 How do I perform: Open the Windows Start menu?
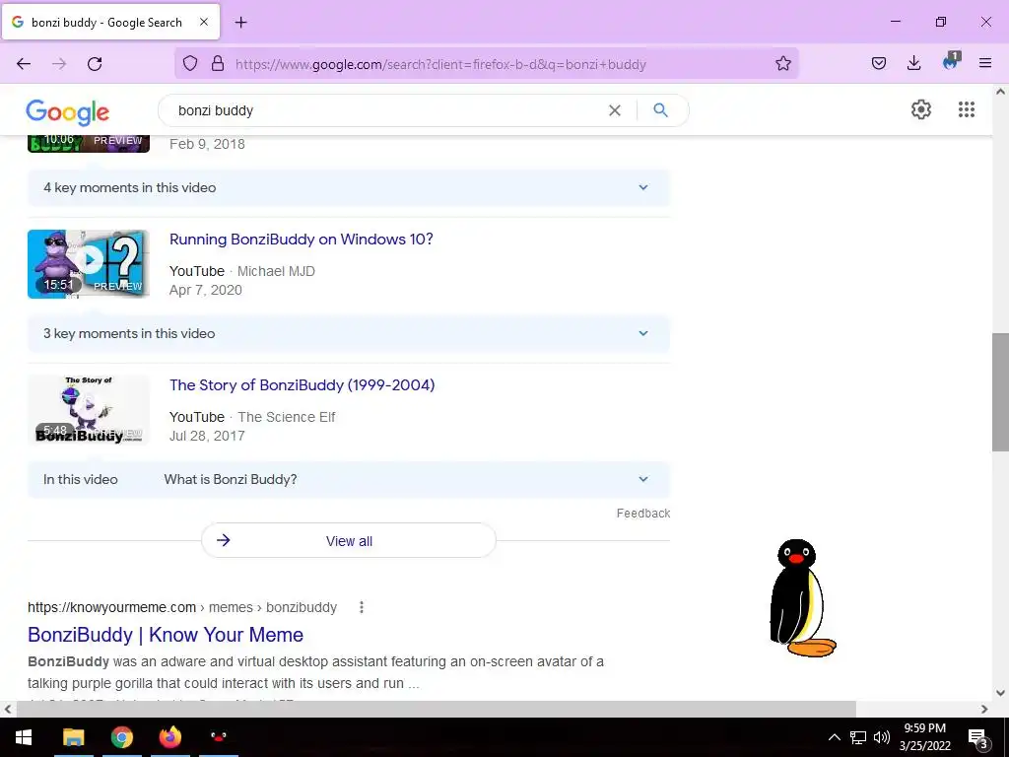[x=24, y=737]
